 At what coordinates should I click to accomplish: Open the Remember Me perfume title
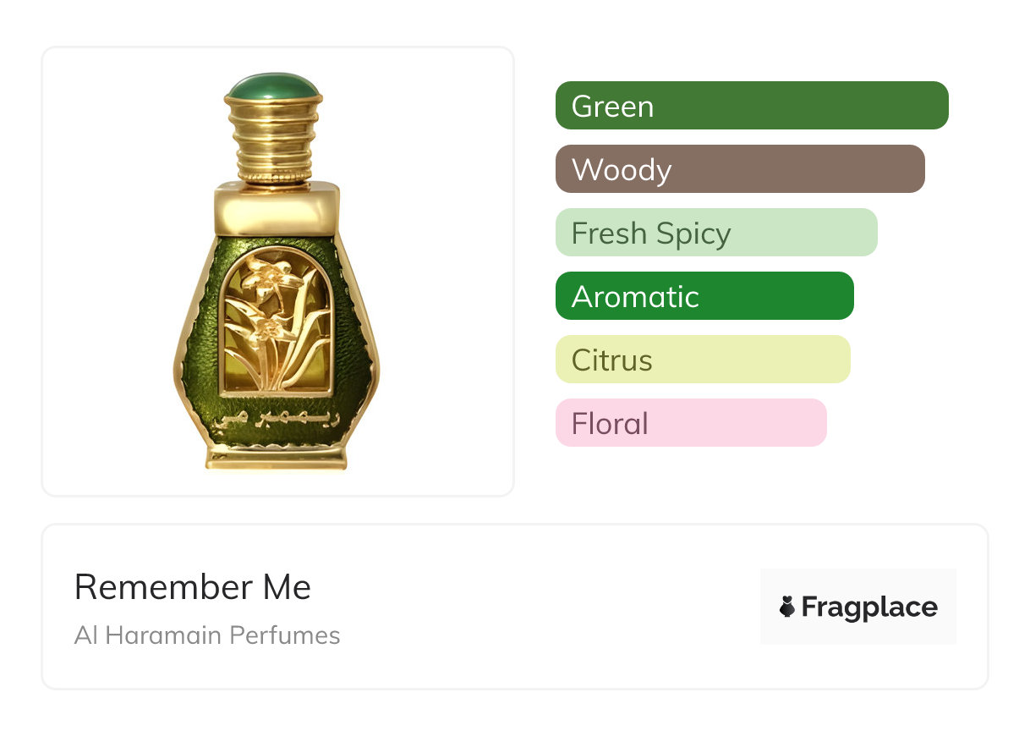point(193,587)
